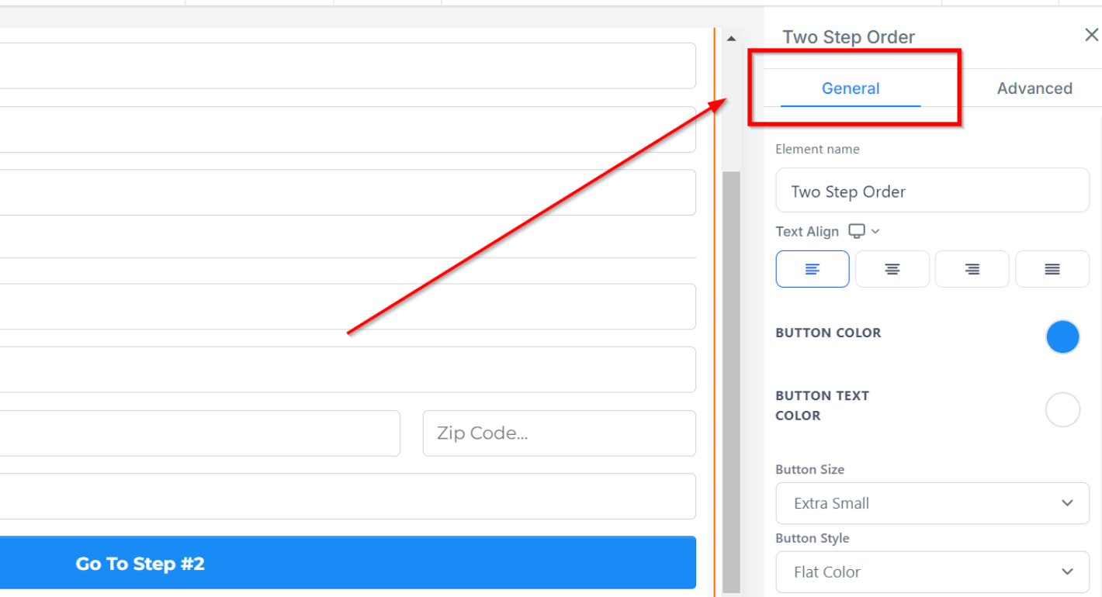Switch to the Advanced tab
Image resolution: width=1102 pixels, height=597 pixels.
(x=1034, y=88)
